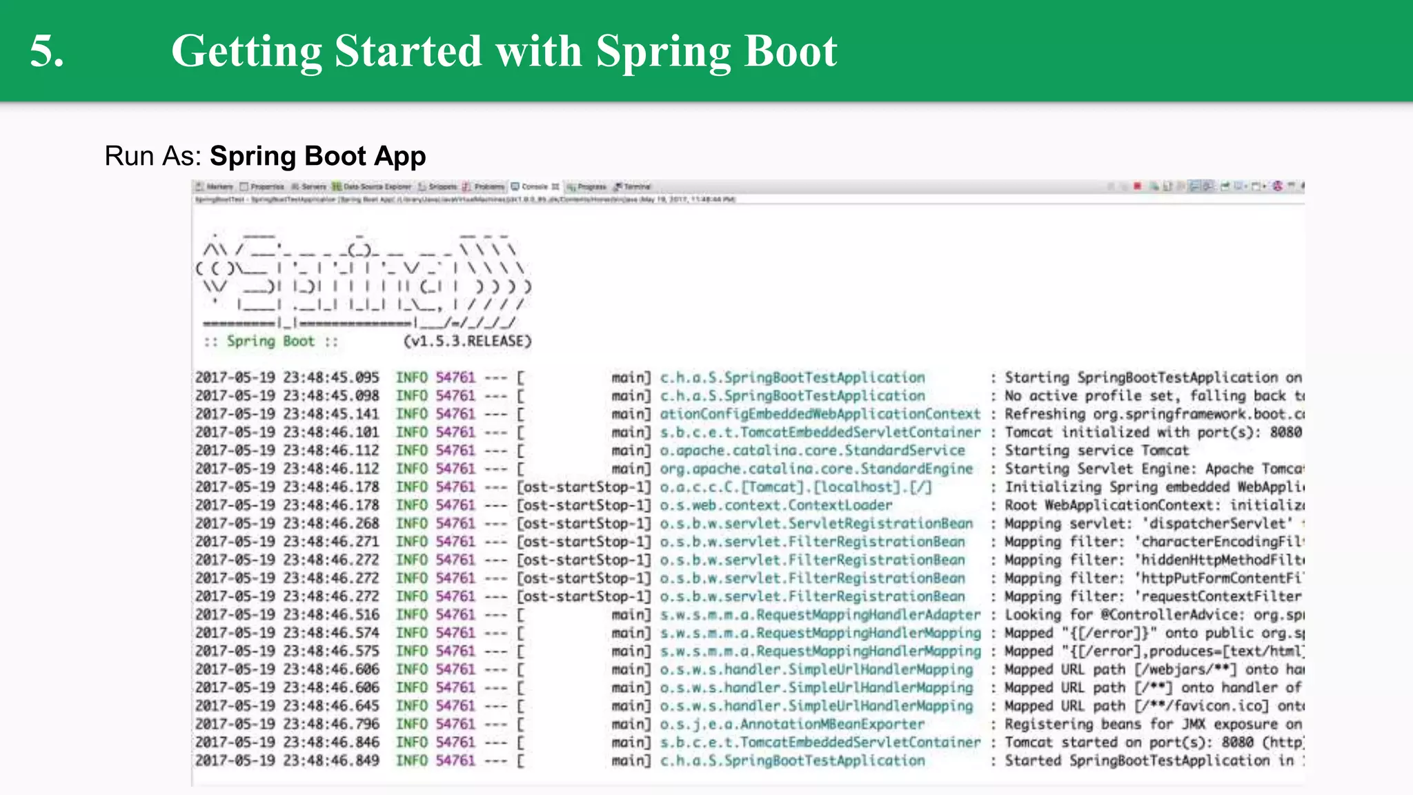Switch to the Progress tab
Image resolution: width=1413 pixels, height=795 pixels.
tap(591, 186)
